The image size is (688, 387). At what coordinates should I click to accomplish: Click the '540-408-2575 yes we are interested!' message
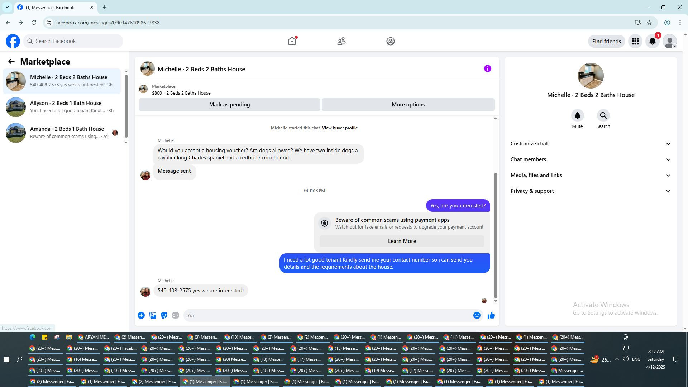(x=201, y=291)
